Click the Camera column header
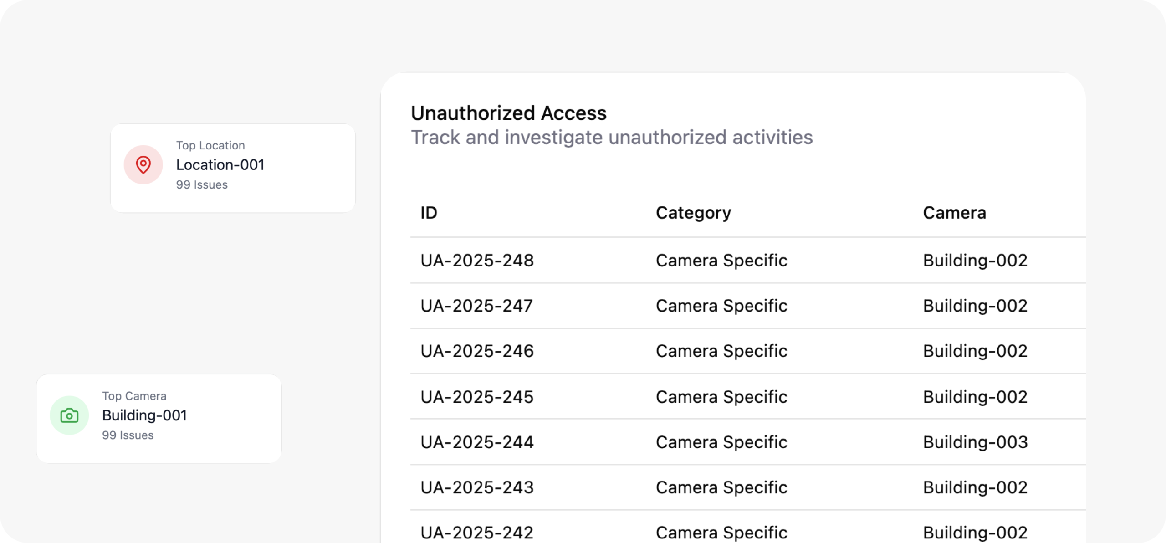 (954, 213)
